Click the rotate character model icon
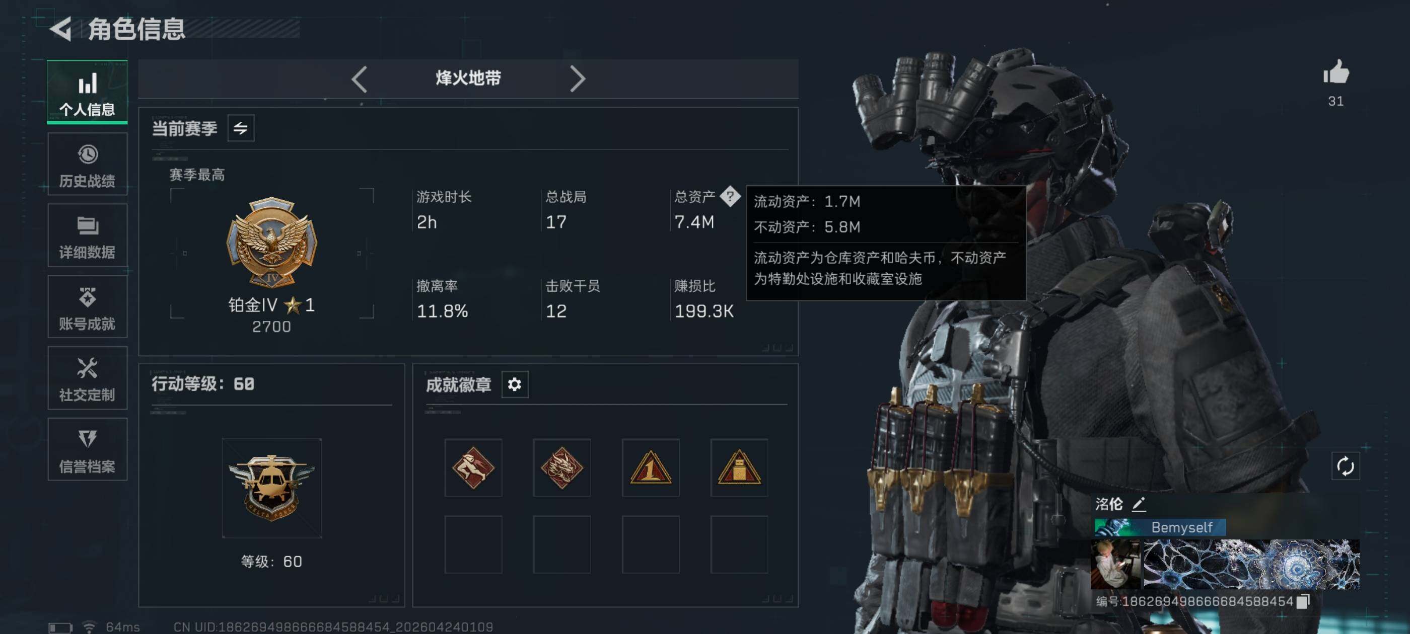 (x=1345, y=466)
